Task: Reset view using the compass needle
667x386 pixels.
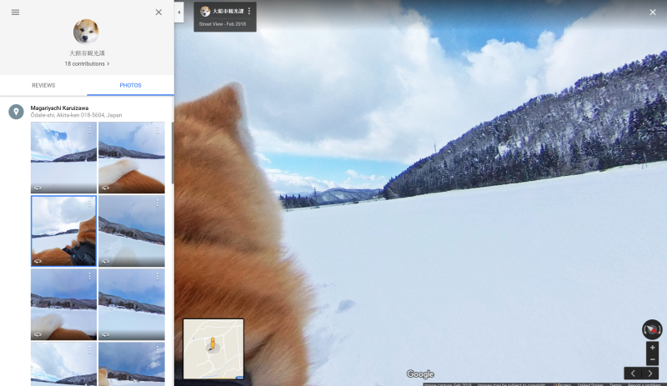Action: tap(652, 330)
